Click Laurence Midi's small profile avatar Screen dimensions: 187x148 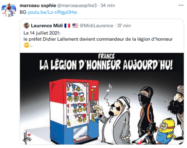(x=27, y=25)
